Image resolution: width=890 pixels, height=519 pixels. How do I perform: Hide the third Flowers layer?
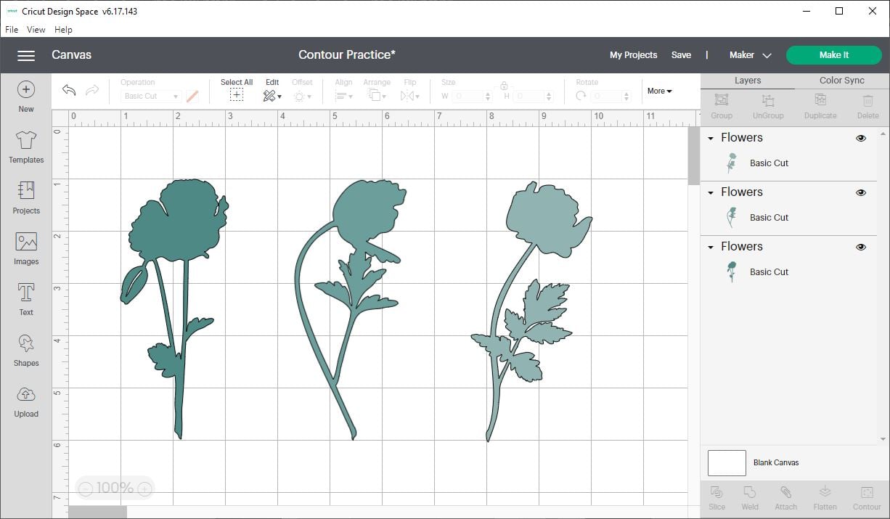(x=861, y=247)
